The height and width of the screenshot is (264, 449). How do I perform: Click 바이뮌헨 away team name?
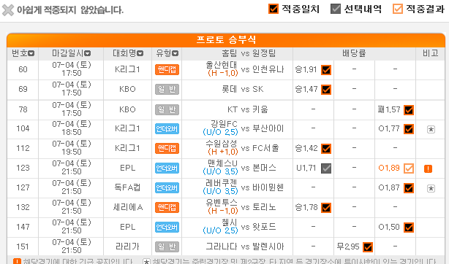click(x=268, y=188)
